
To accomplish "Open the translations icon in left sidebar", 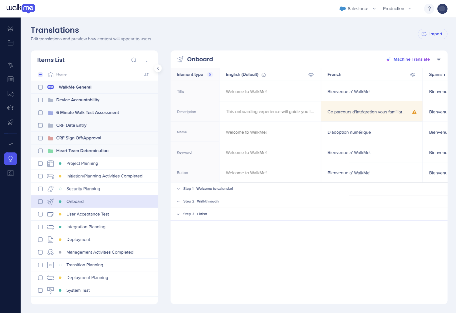I will (11, 65).
